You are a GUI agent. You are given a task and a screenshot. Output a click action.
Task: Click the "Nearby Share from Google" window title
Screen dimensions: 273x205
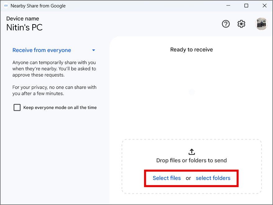pyautogui.click(x=38, y=6)
